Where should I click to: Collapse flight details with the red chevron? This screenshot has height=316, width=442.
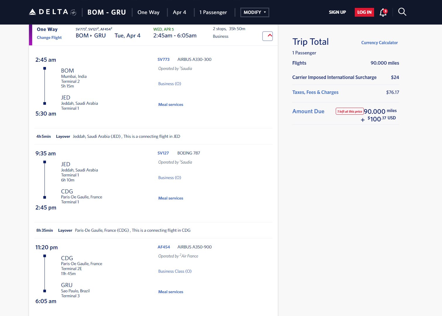coord(268,36)
